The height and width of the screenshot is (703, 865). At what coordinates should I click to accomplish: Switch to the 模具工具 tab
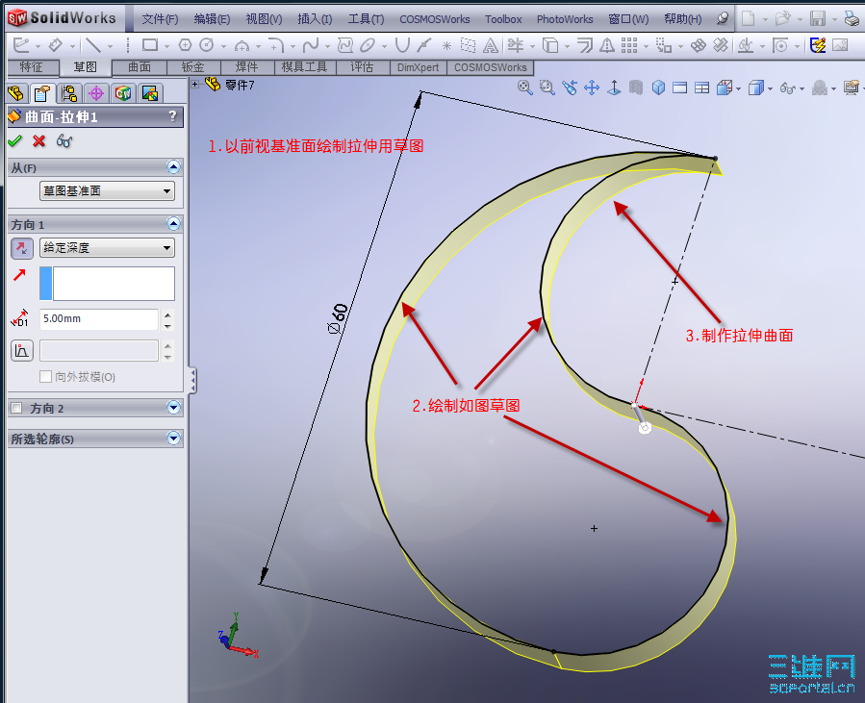pos(304,67)
